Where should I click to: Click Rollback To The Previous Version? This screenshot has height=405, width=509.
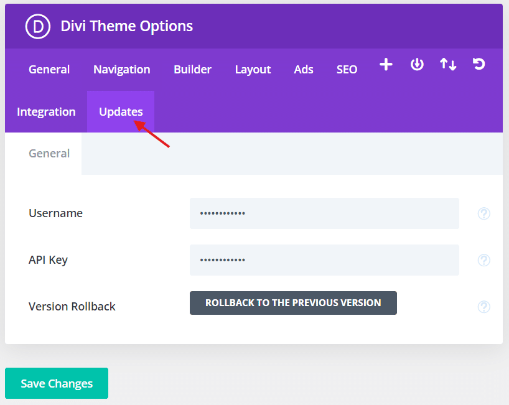(293, 303)
